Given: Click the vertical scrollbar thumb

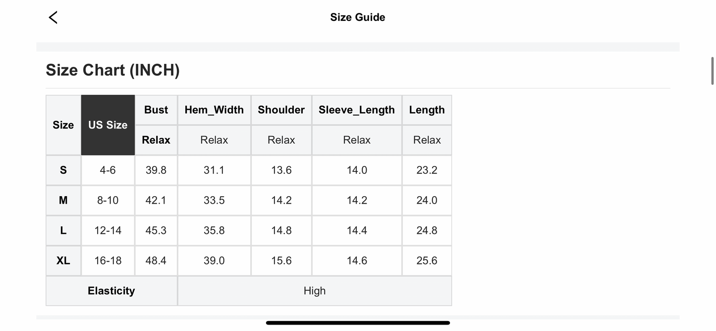Looking at the screenshot, I should click(713, 70).
